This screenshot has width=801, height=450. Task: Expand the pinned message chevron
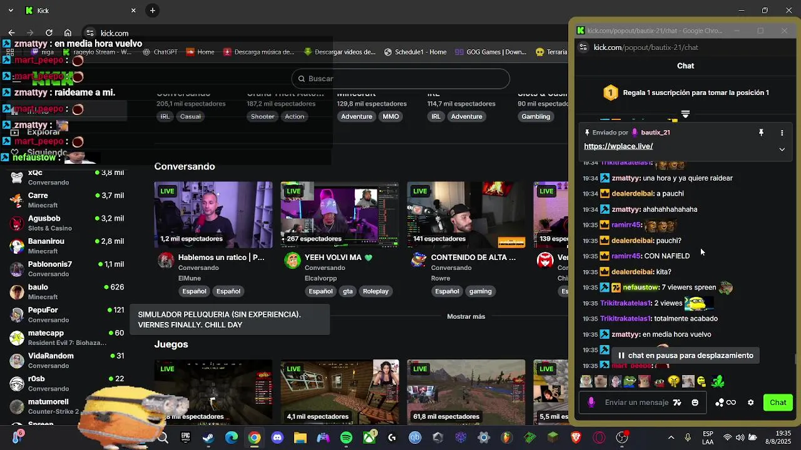[x=782, y=149]
